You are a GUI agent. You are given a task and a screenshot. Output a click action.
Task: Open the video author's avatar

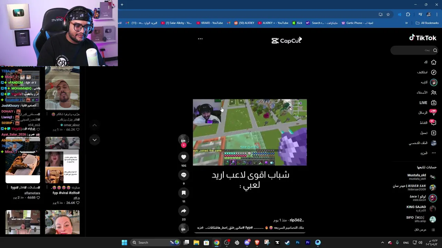point(184,139)
